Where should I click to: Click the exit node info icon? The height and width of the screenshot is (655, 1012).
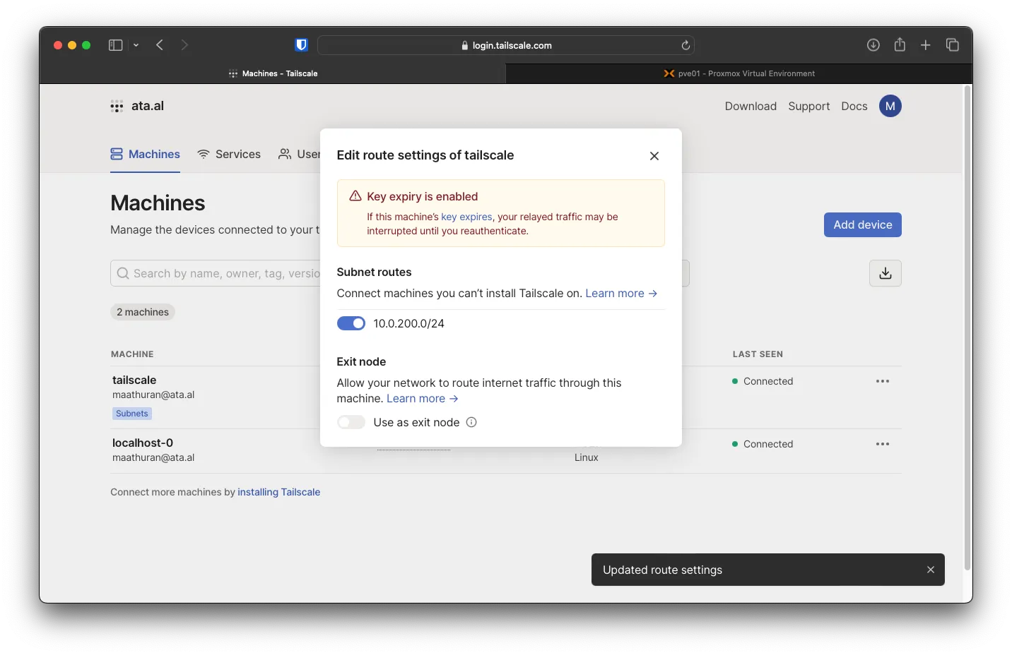coord(471,422)
